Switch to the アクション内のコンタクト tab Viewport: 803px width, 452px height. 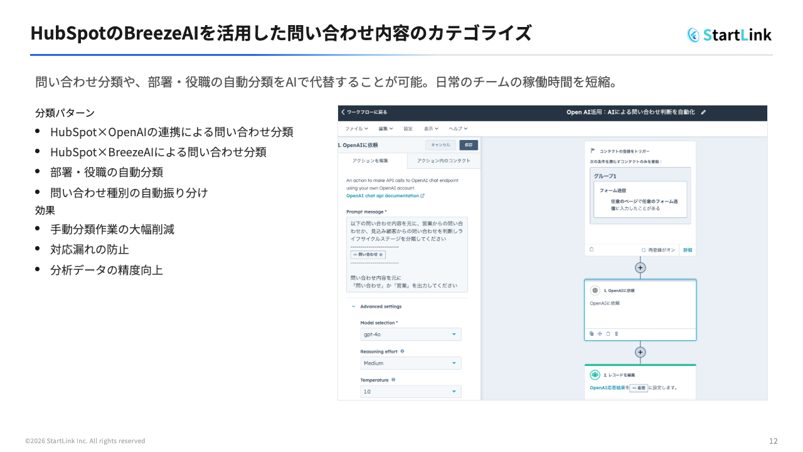(444, 161)
